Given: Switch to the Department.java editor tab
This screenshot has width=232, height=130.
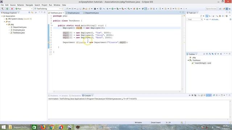Looking at the screenshot, I should pyautogui.click(x=92, y=13).
